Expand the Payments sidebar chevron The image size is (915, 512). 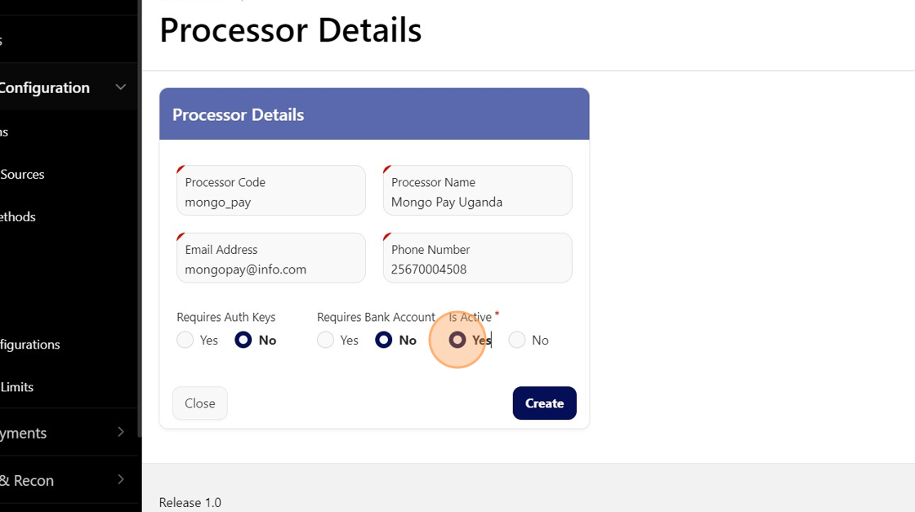click(121, 433)
